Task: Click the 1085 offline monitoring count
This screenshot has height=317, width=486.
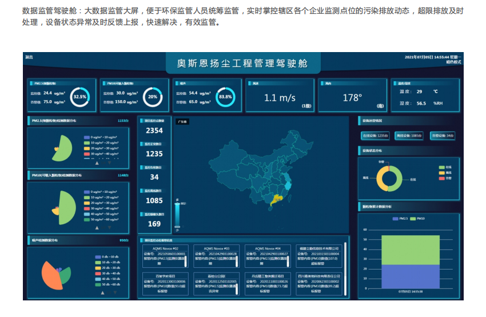Action: tap(154, 201)
